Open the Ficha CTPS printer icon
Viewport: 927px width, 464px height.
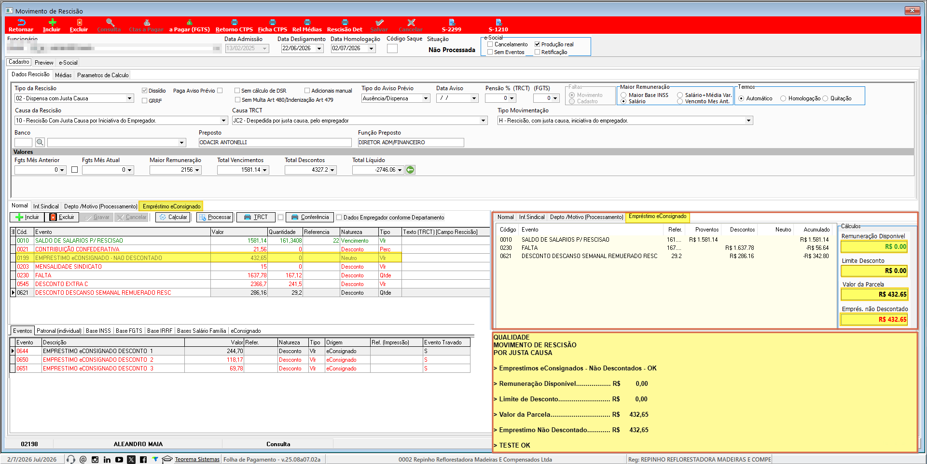(272, 22)
